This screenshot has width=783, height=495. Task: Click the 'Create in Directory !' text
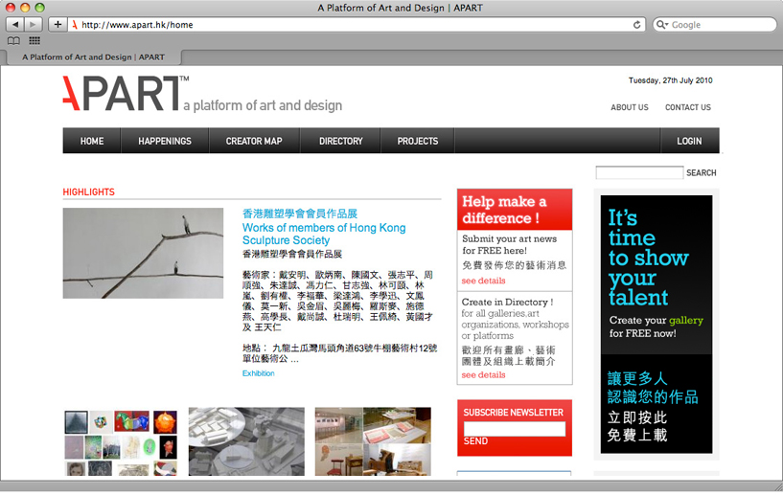[507, 302]
